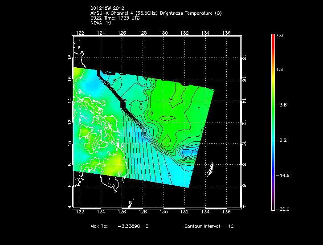
Task: Click the bottom-axis longitude label '128'
Action: pos(143,212)
